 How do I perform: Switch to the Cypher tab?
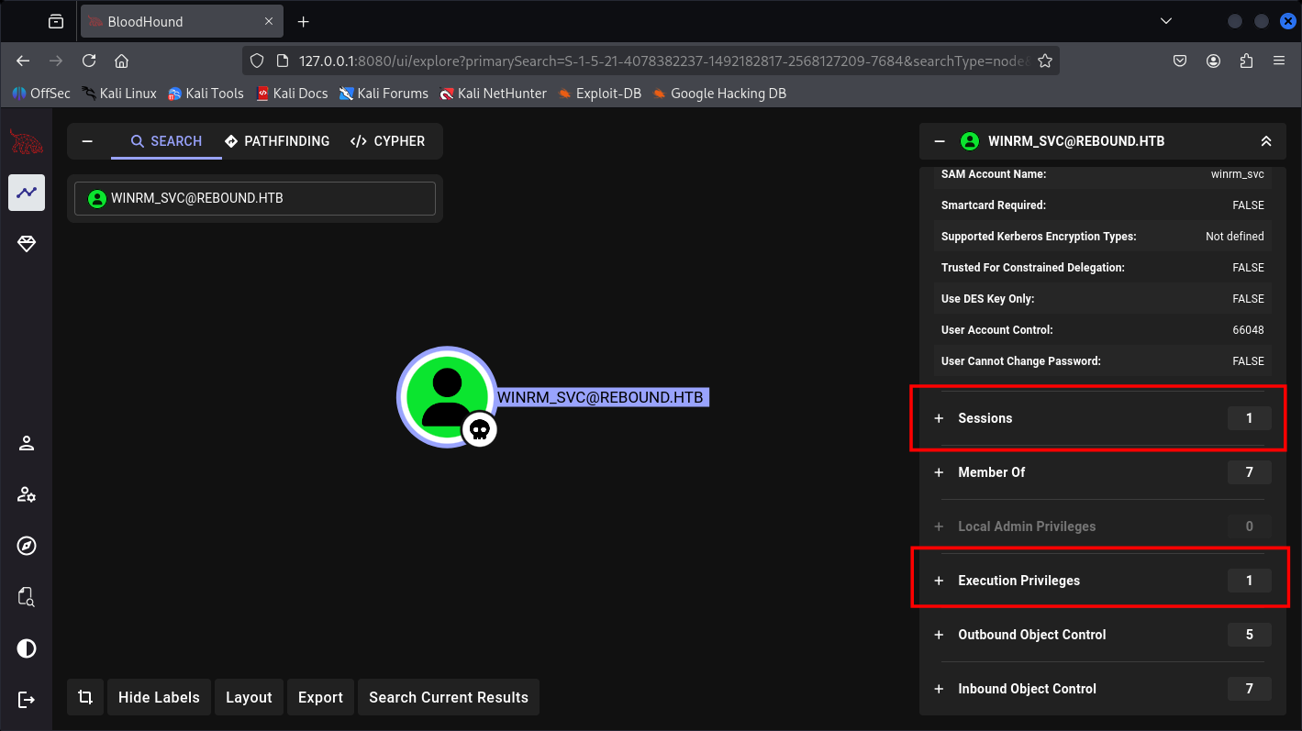point(387,141)
